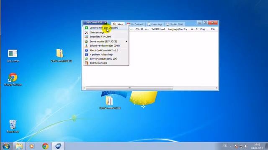Select the Test_server desktop icon
268x150 pixels.
click(13, 56)
